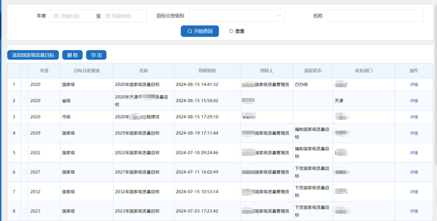Click the 删除 button
This screenshot has height=221, width=437.
pyautogui.click(x=72, y=55)
